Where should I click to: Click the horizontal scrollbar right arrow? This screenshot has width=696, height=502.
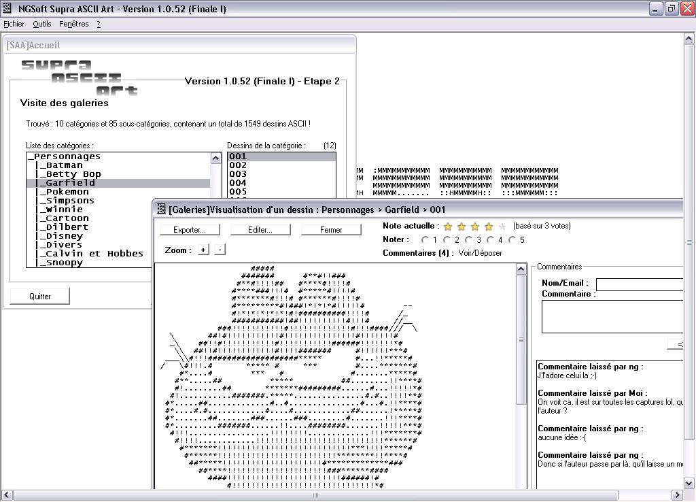[x=678, y=495]
